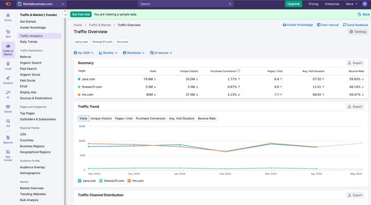Open the Local section icon
This screenshot has height=205, width=371.
click(8, 66)
